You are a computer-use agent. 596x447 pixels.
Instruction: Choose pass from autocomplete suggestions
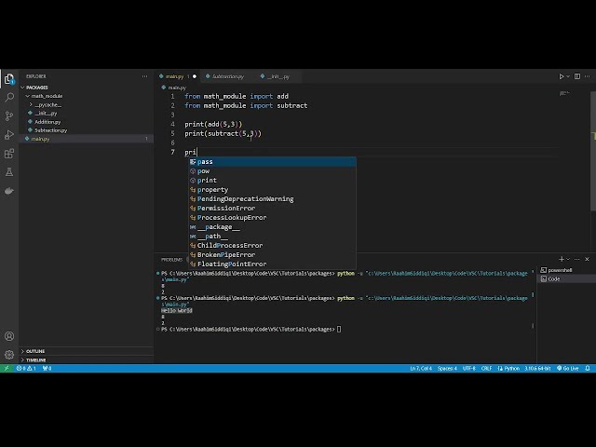pyautogui.click(x=273, y=162)
